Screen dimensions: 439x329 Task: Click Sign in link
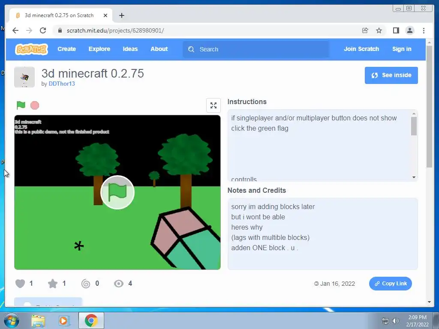pos(402,49)
